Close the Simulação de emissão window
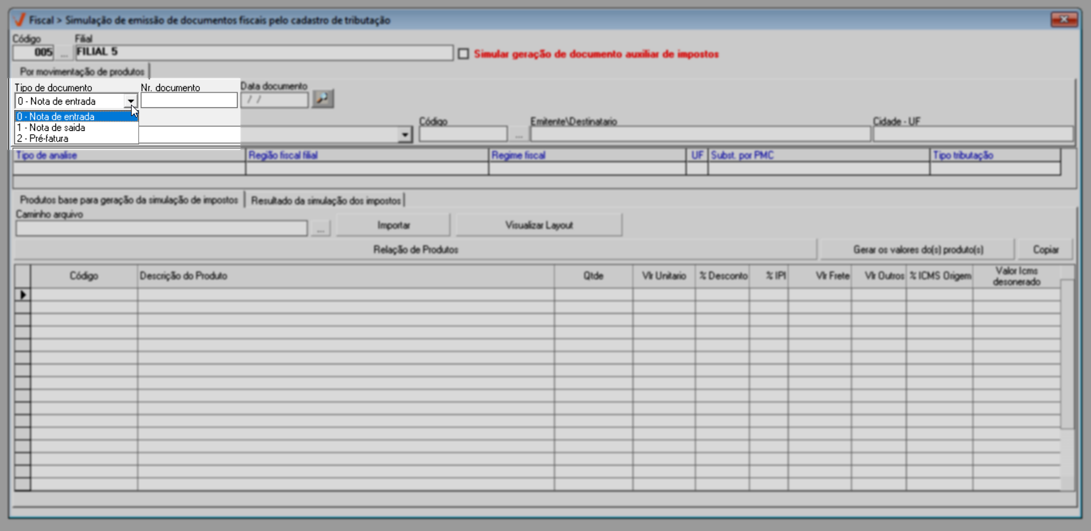1091x531 pixels. (x=1064, y=20)
